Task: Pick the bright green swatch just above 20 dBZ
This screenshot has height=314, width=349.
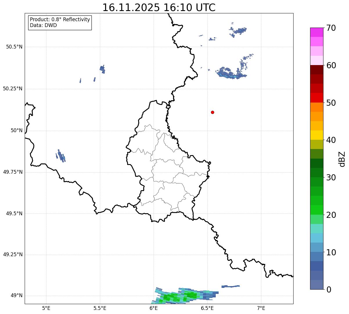Action: [x=316, y=210]
